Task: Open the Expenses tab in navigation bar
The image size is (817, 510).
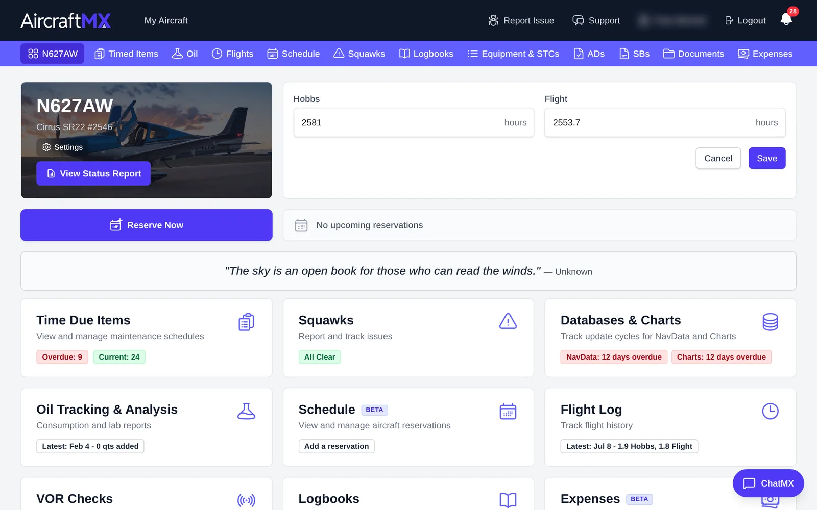Action: click(x=765, y=54)
